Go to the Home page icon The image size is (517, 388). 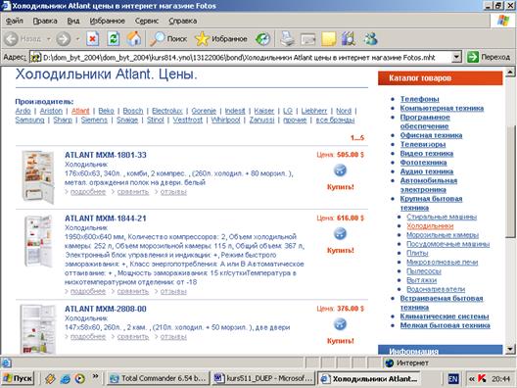tap(134, 39)
